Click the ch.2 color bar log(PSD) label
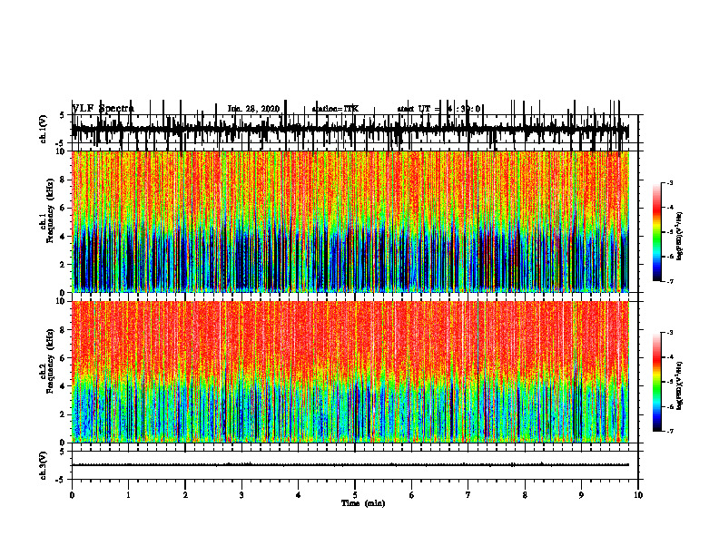This screenshot has width=719, height=555. pyautogui.click(x=680, y=385)
